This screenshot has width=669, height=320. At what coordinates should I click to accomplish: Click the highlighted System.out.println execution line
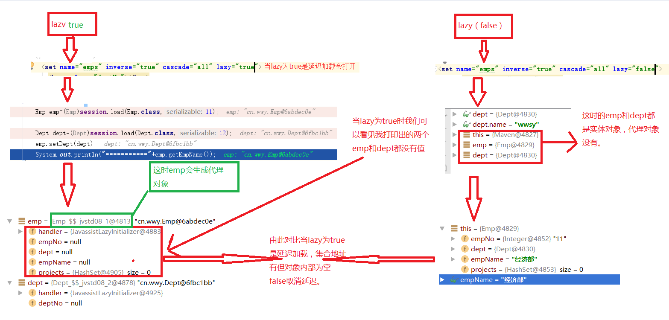click(x=173, y=154)
